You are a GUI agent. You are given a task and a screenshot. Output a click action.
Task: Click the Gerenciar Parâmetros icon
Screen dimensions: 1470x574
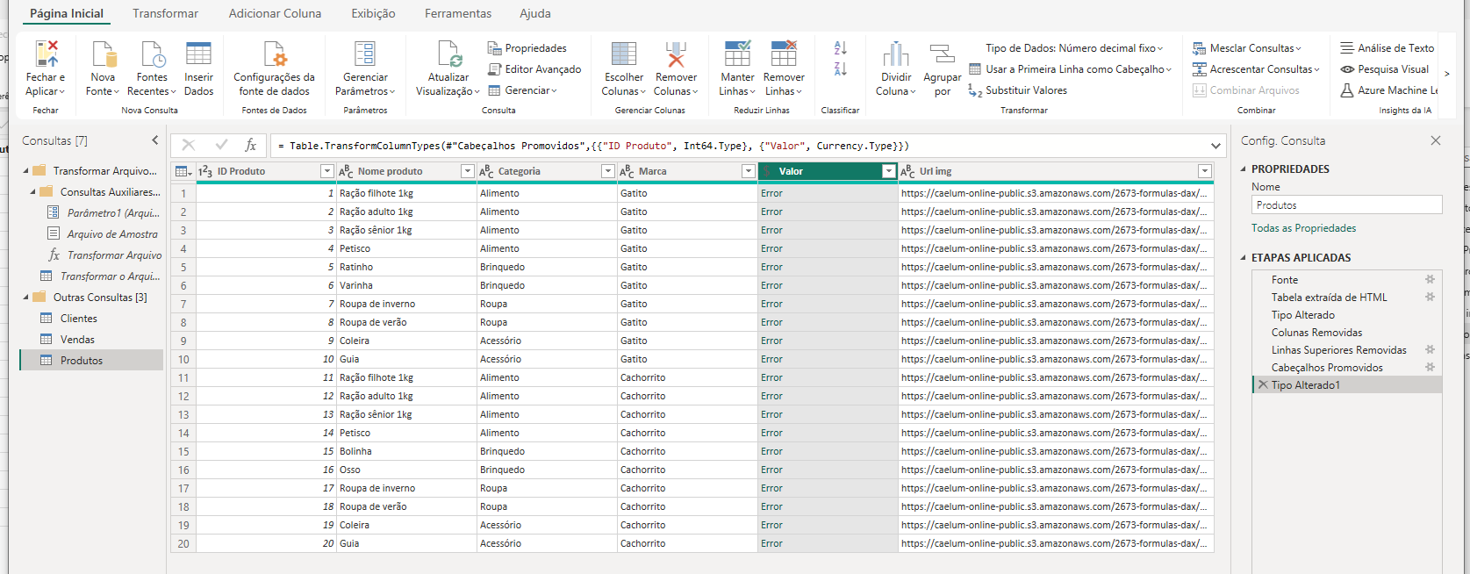[x=365, y=54]
